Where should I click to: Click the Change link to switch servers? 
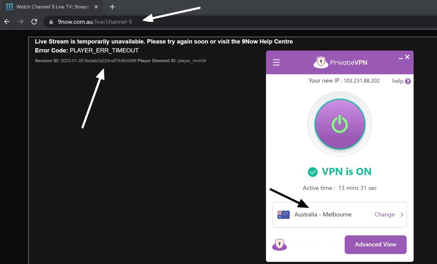[x=384, y=215]
